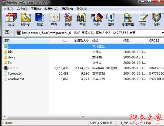Screen dimensions: 164x126
Task: Sort by 类型 column header
Action: [106, 40]
